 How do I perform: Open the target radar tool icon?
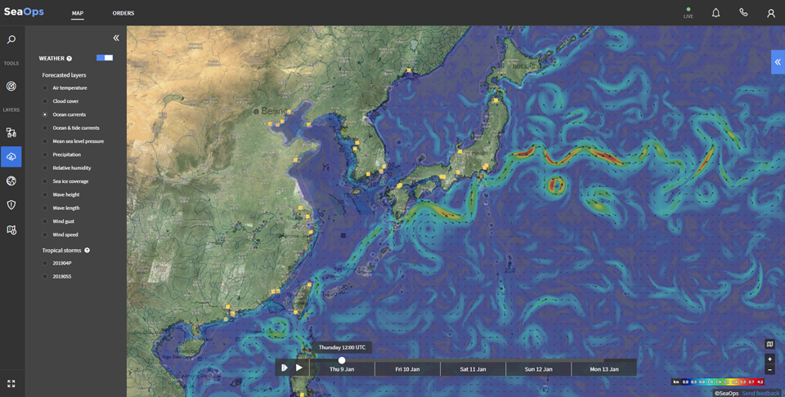(11, 86)
